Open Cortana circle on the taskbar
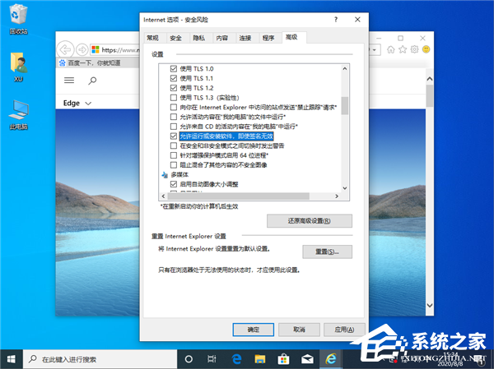494x369 pixels. click(189, 359)
